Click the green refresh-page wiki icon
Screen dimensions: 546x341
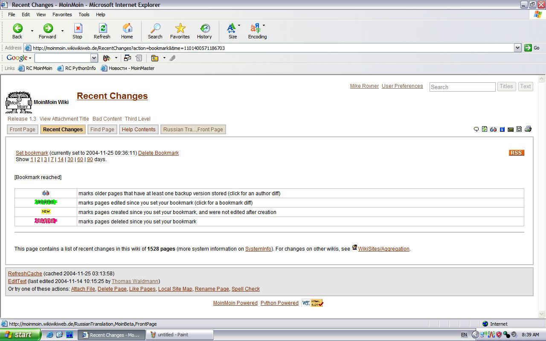[485, 129]
